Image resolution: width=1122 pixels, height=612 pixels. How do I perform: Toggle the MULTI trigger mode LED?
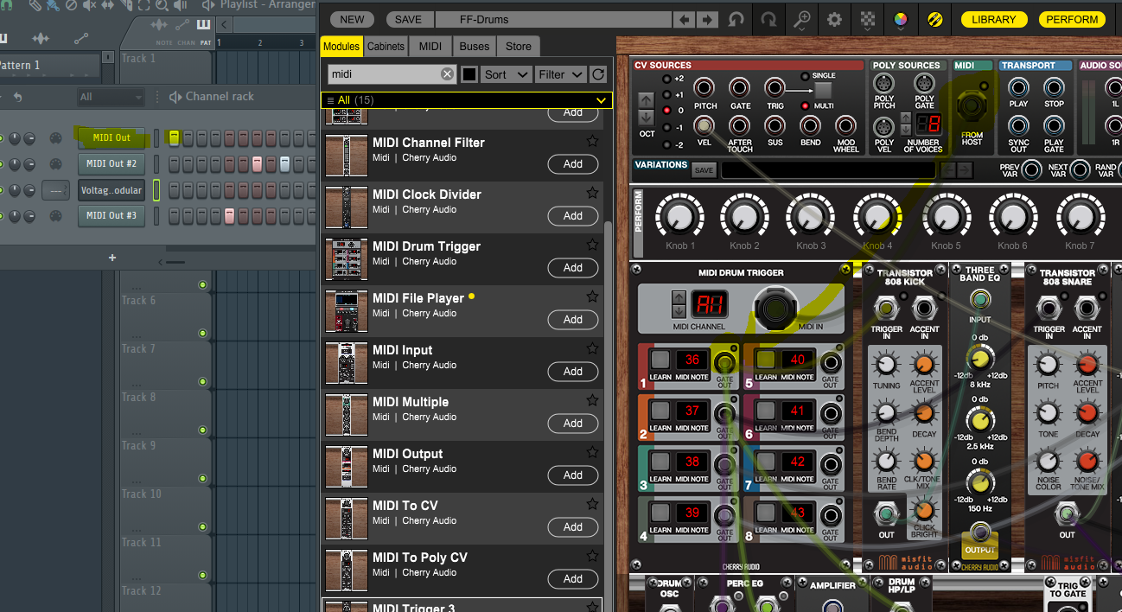(806, 105)
